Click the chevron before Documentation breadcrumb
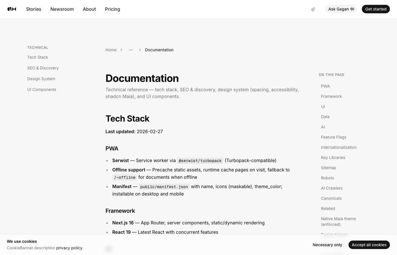Image resolution: width=397 pixels, height=255 pixels. coord(140,50)
